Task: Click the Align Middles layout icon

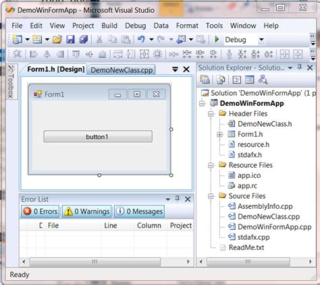Action: pyautogui.click(x=89, y=54)
